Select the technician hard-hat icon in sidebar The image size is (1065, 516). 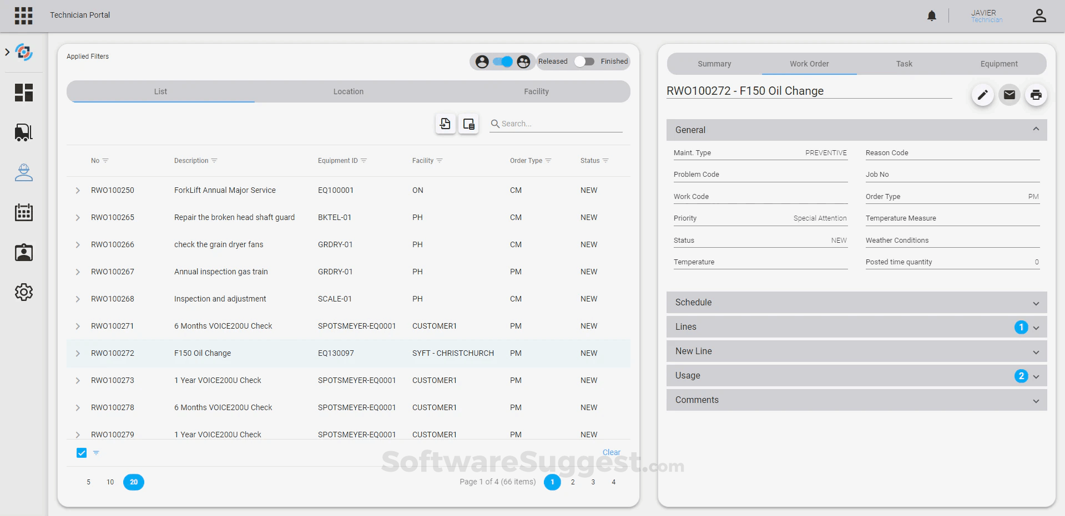[23, 172]
